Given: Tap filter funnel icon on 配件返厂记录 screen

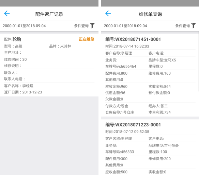Looking at the screenshot, I should pos(92,26).
